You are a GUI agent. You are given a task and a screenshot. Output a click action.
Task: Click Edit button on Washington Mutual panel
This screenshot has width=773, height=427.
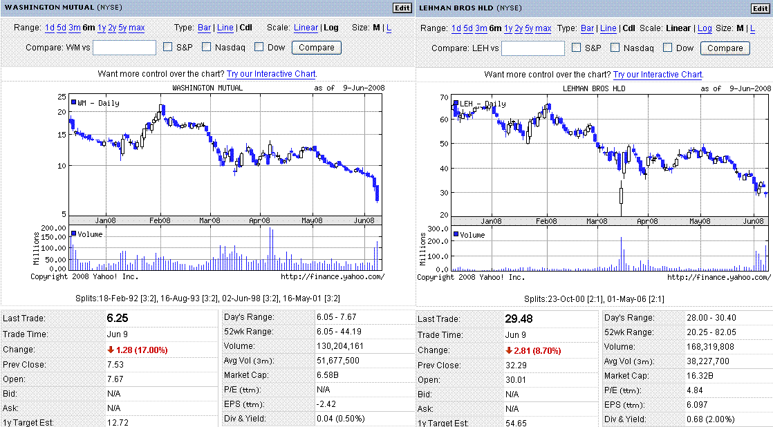tap(402, 8)
